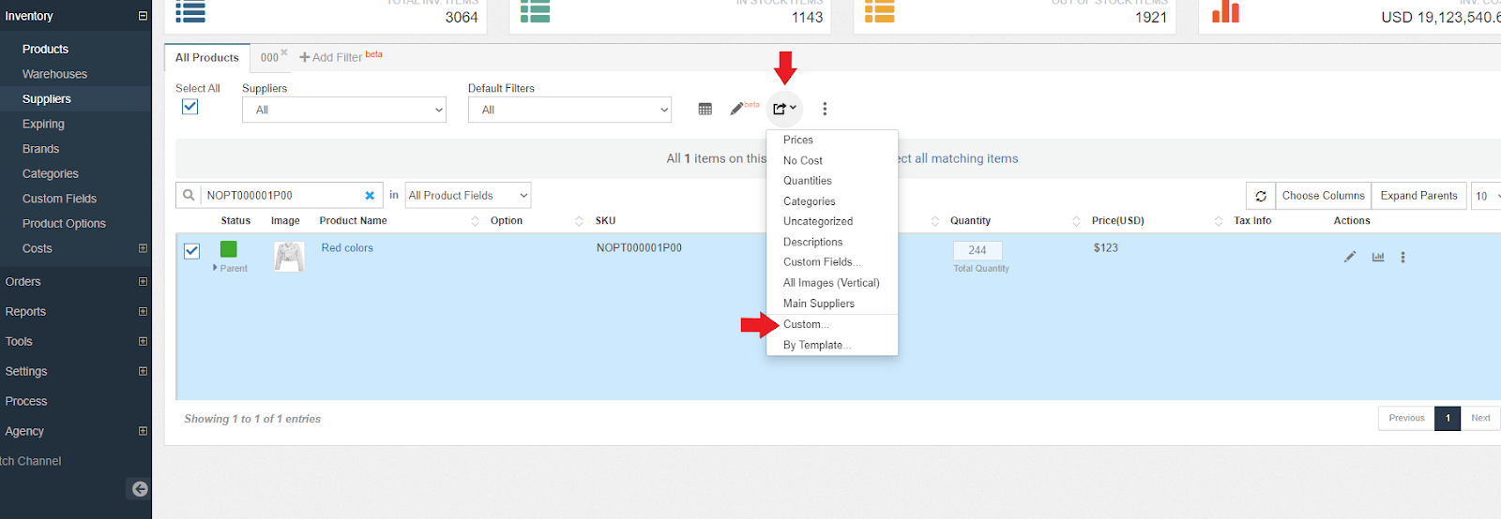Go to the Previous page
Screen dimensions: 1501x519
click(1406, 418)
